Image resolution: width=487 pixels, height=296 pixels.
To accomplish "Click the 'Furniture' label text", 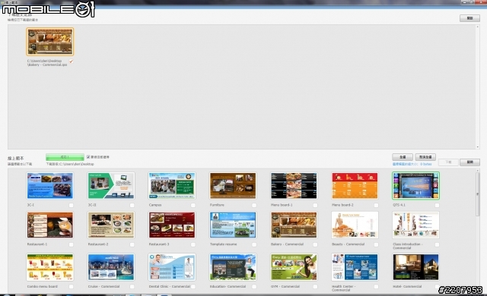I will tap(217, 205).
